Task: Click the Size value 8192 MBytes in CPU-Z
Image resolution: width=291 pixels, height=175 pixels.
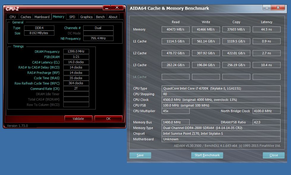Action: (39, 33)
